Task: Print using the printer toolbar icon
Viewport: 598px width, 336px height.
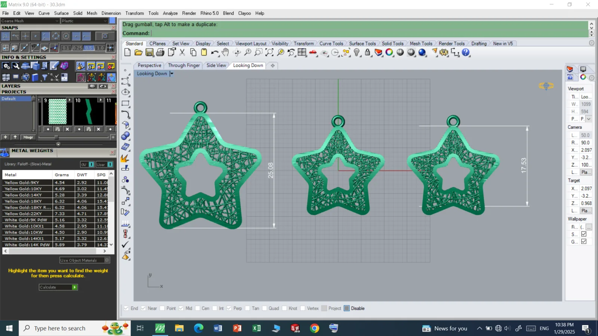Action: [160, 52]
